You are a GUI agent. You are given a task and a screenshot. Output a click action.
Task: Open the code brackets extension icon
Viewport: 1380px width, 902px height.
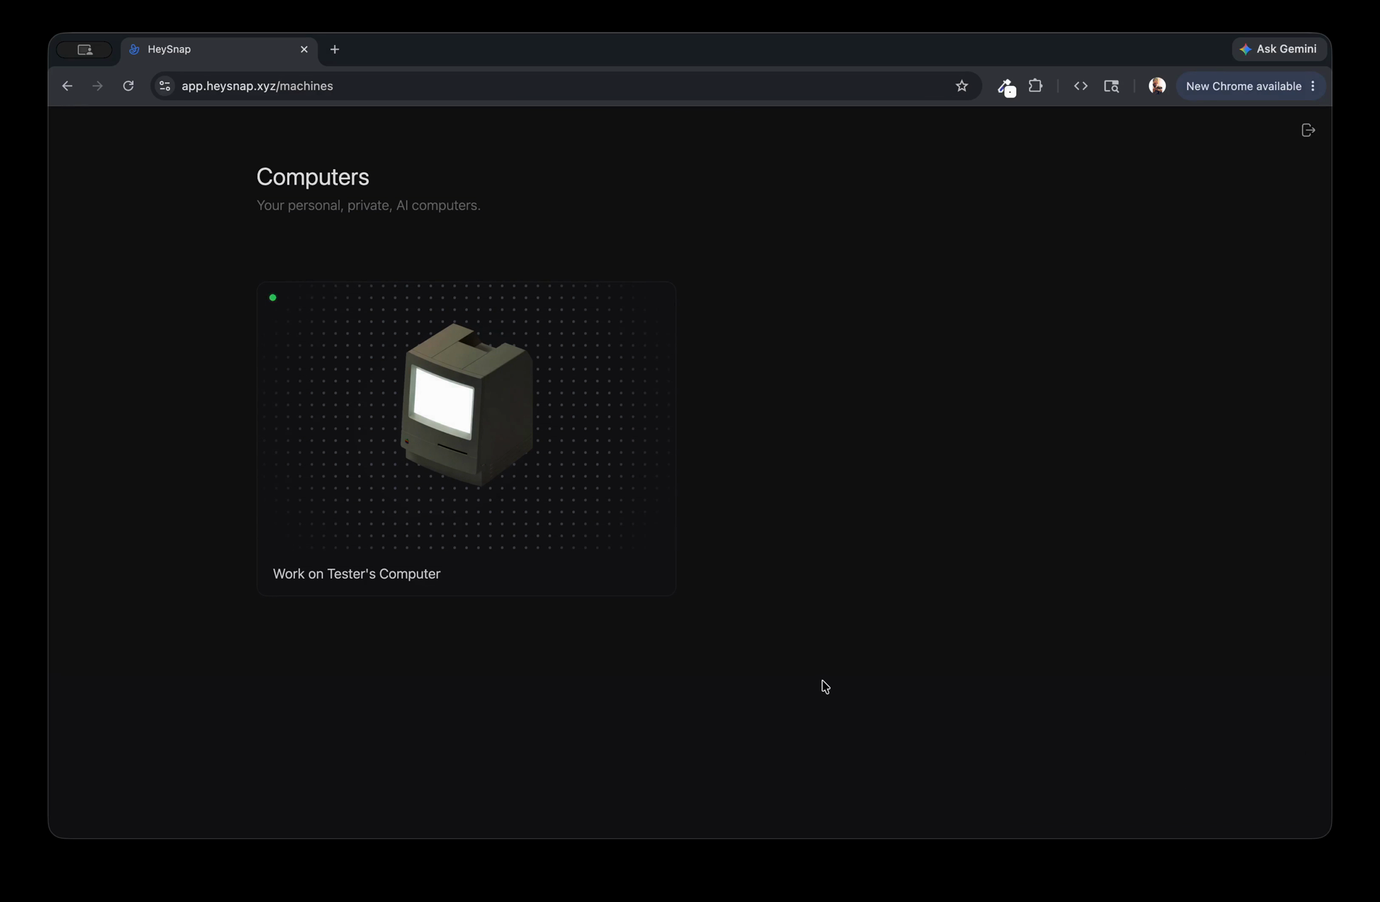[1081, 86]
